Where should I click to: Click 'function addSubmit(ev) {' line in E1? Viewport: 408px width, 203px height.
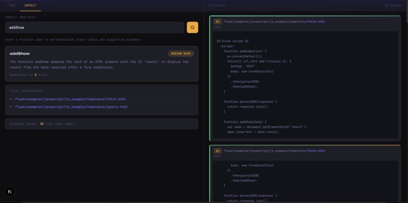pos(245,51)
